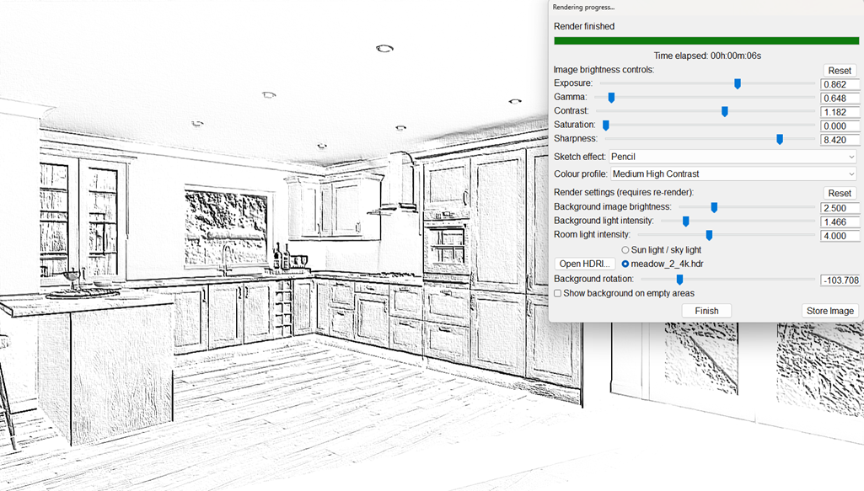
Task: Click the Exposure value input field
Action: tap(839, 84)
